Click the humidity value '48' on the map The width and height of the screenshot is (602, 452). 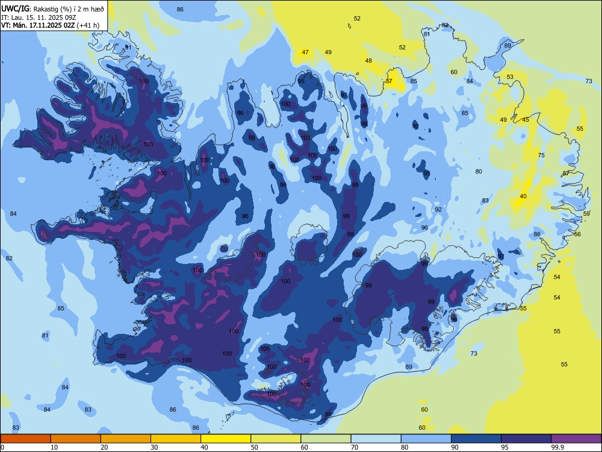click(368, 61)
